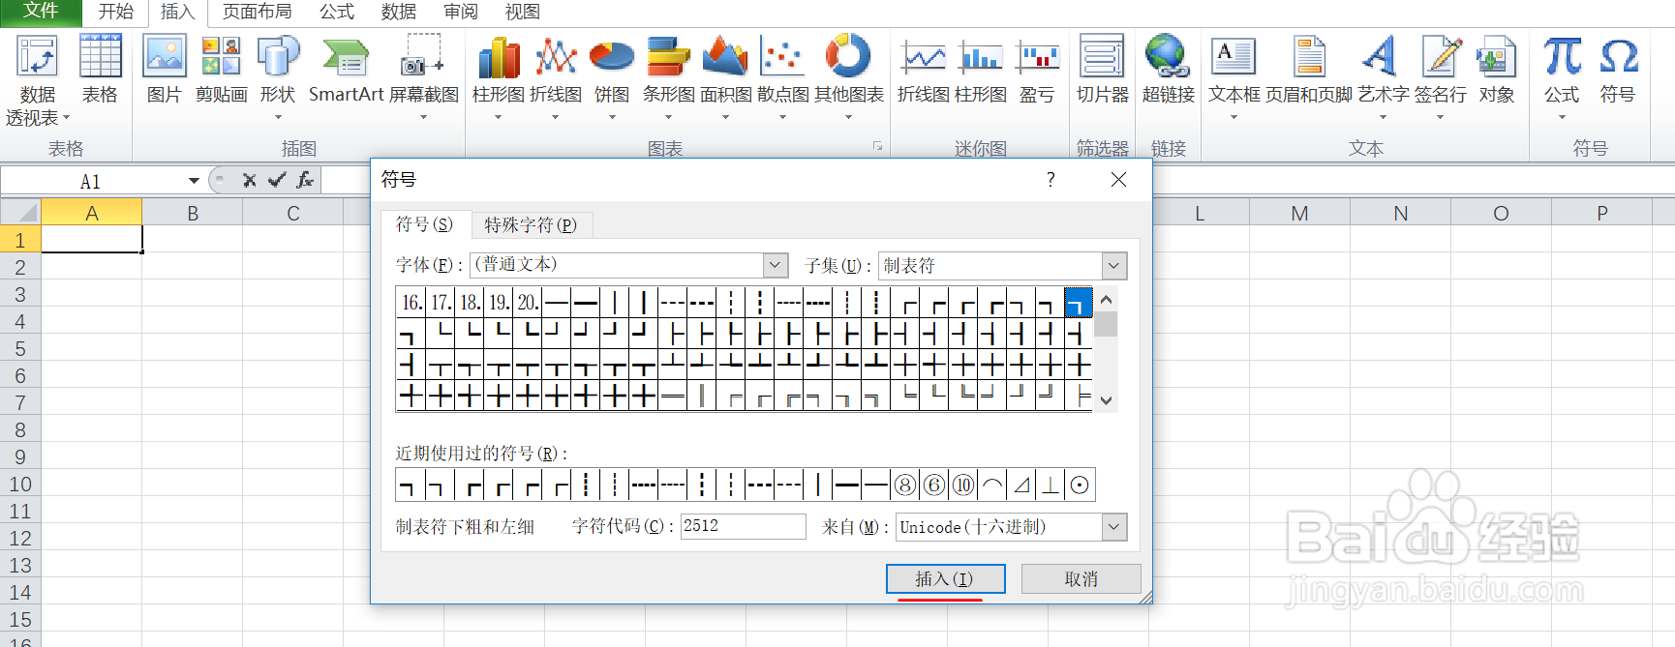This screenshot has height=647, width=1675.
Task: Open the Equation (公式) tool
Action: (1562, 77)
